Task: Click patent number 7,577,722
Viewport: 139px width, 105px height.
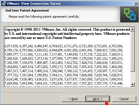Action: [12, 75]
